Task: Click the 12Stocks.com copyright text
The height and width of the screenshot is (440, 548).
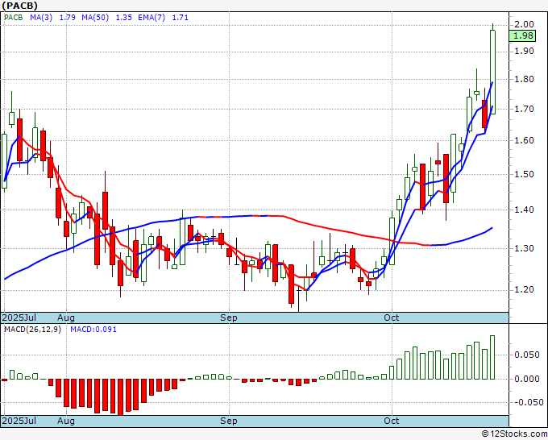Action: click(x=514, y=434)
